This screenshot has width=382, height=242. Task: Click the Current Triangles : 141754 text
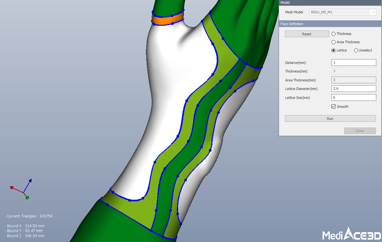click(28, 216)
